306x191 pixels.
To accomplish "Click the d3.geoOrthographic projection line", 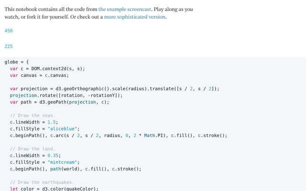I will coord(114,89).
